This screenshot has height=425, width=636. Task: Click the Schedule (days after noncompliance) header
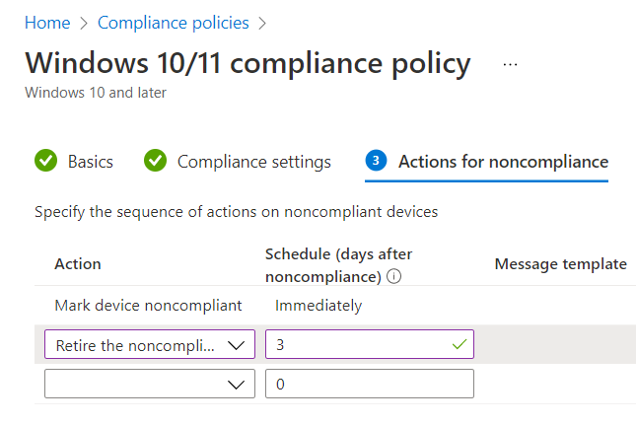pos(338,265)
